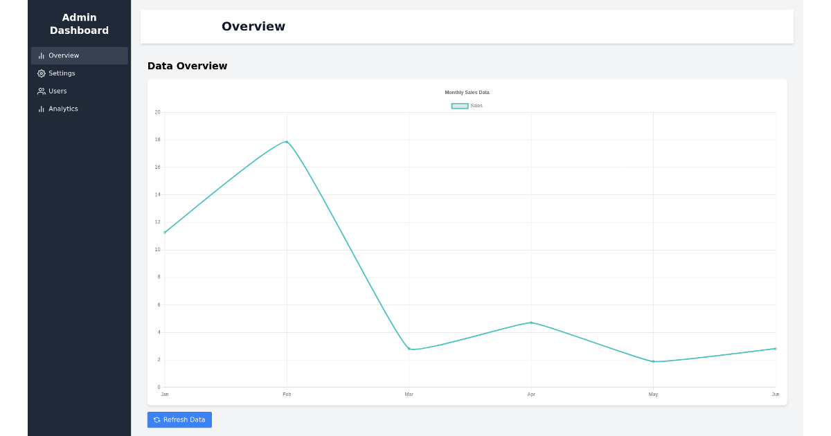
Task: Click the Users people icon in sidebar
Action: [x=42, y=91]
